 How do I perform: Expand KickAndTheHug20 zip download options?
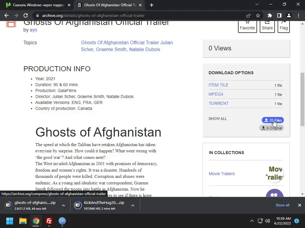pyautogui.click(x=133, y=205)
